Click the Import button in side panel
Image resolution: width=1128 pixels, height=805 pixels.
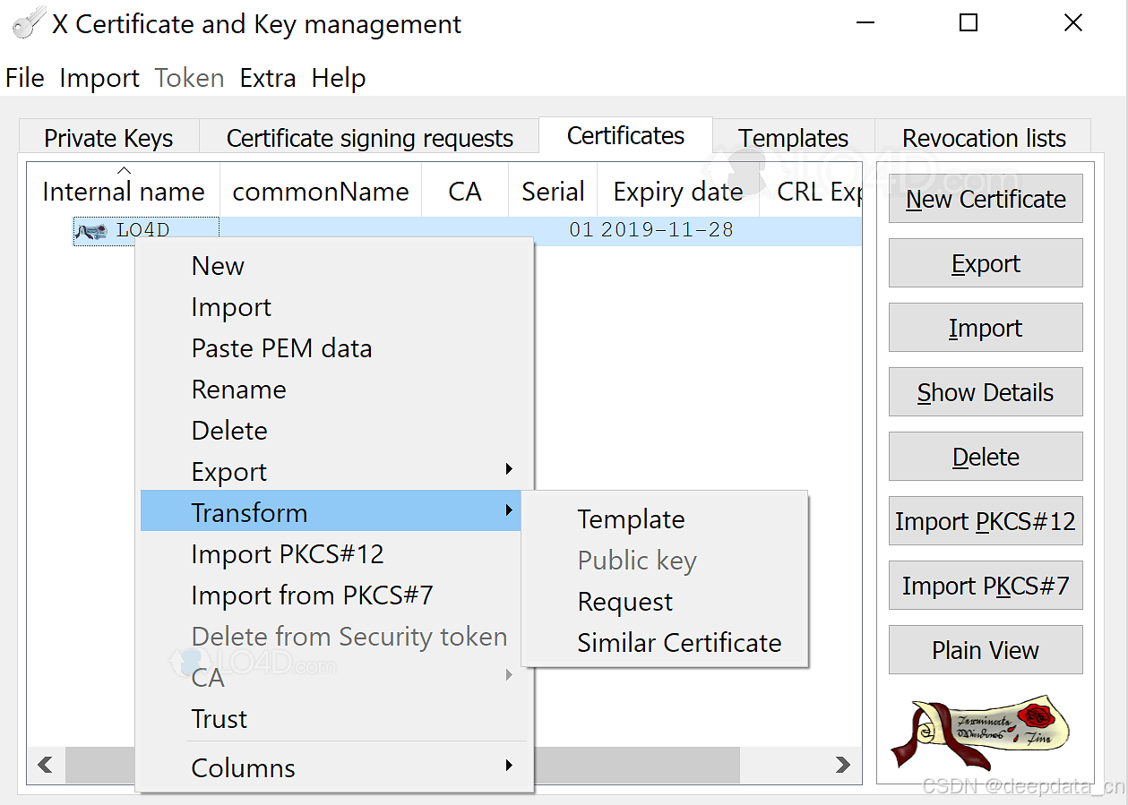coord(986,328)
